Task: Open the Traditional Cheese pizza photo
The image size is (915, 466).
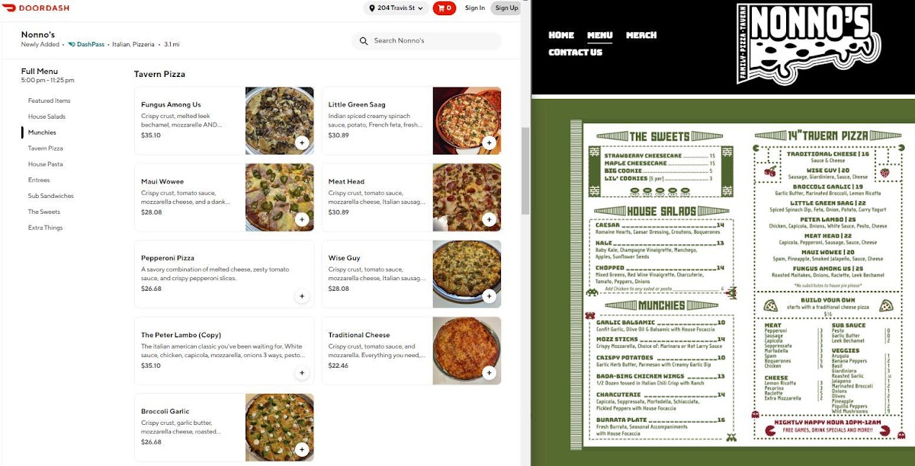Action: 467,352
